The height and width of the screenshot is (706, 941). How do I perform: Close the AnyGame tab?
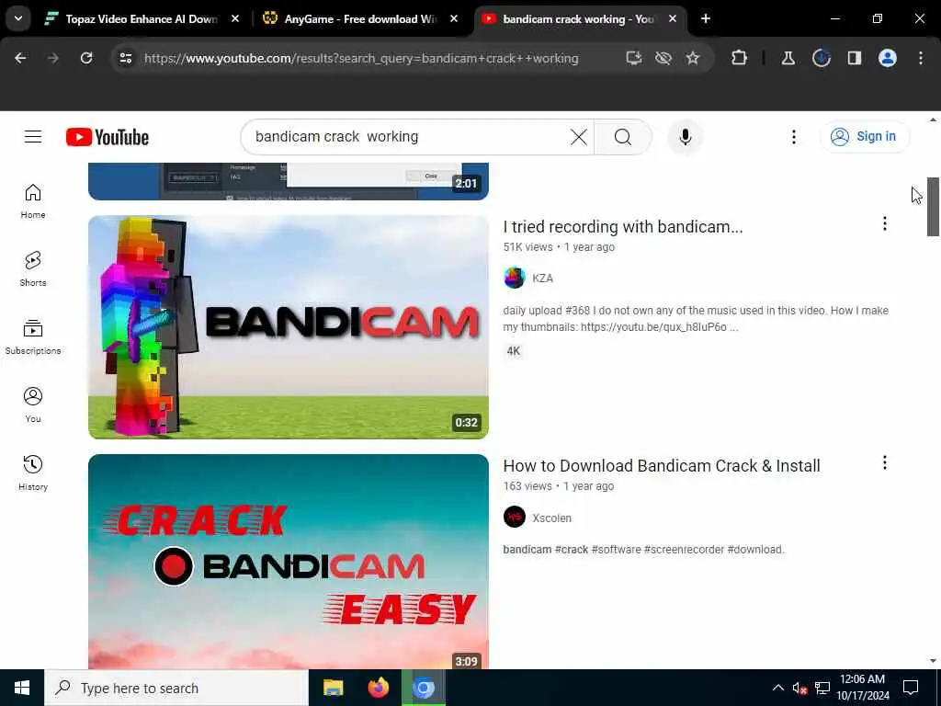(x=454, y=19)
